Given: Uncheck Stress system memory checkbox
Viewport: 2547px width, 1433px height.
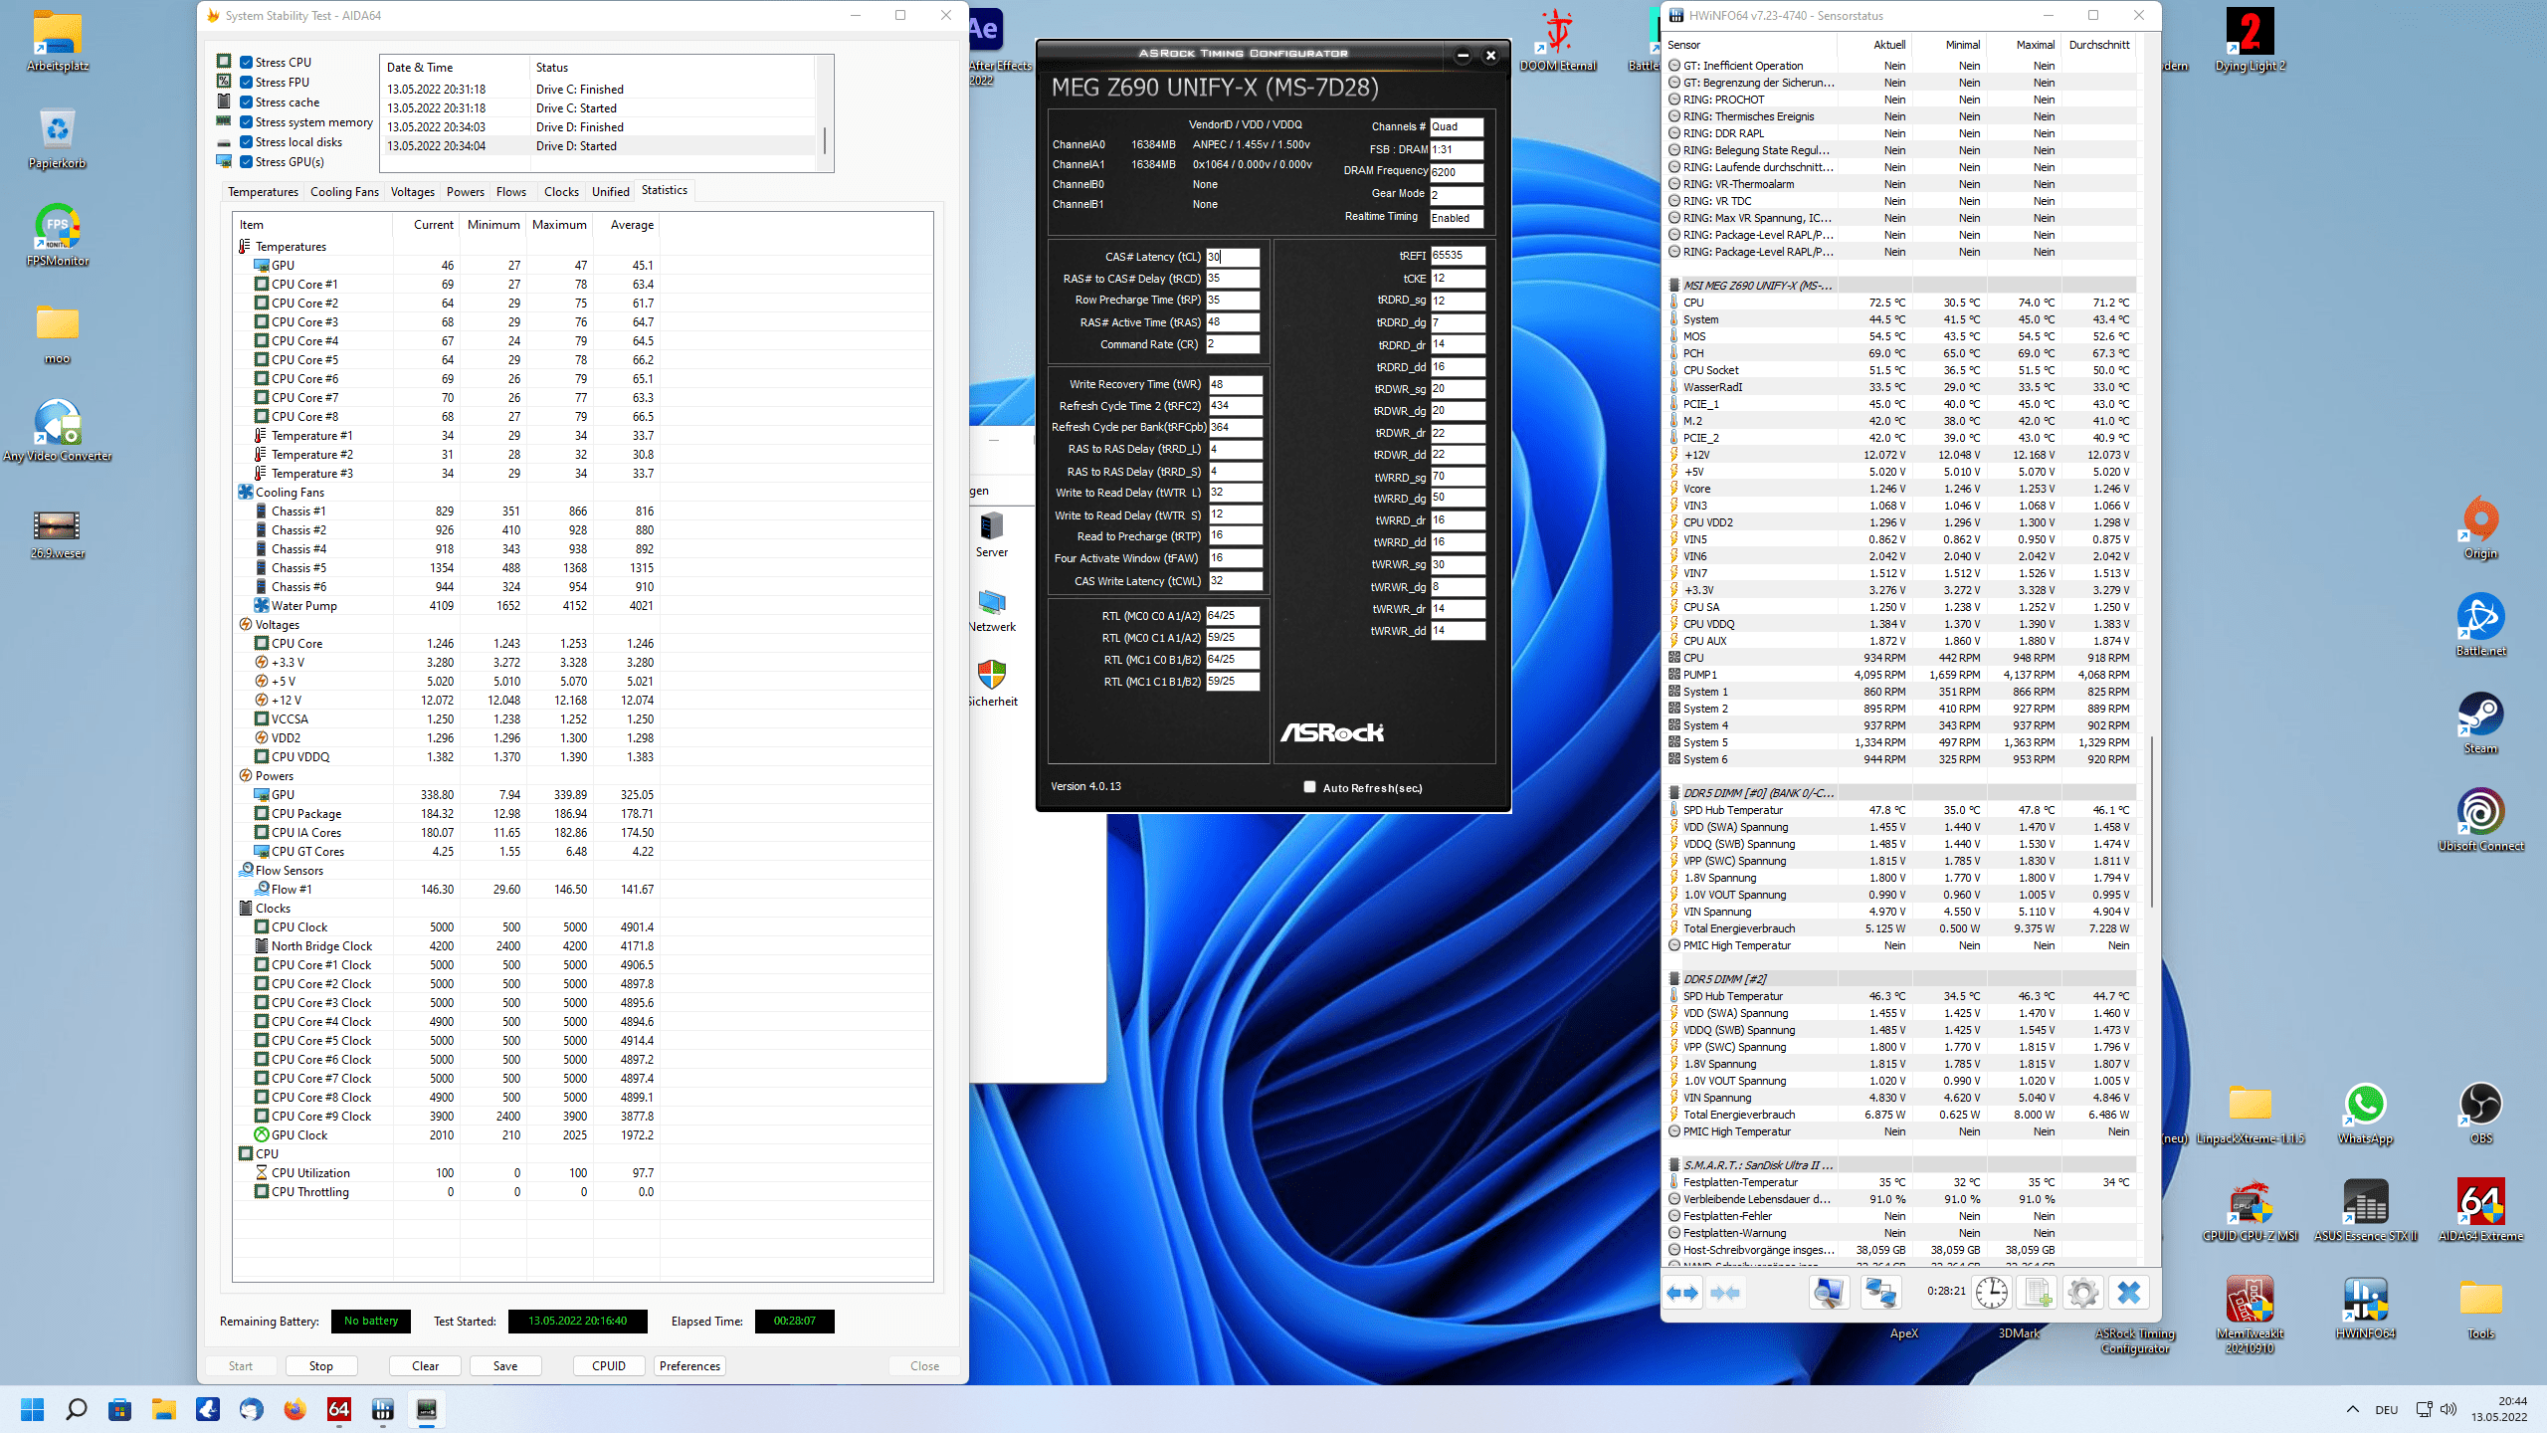Looking at the screenshot, I should pos(246,121).
